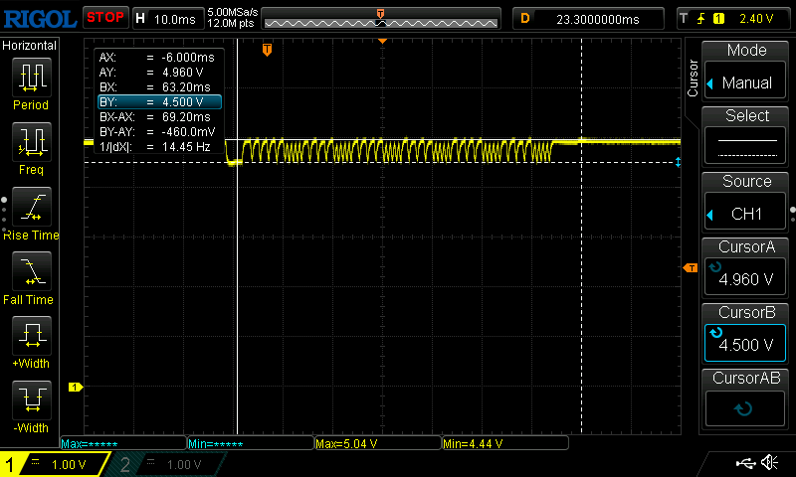The height and width of the screenshot is (477, 796).
Task: Click the Min=4.44 V measurement
Action: [x=505, y=443]
